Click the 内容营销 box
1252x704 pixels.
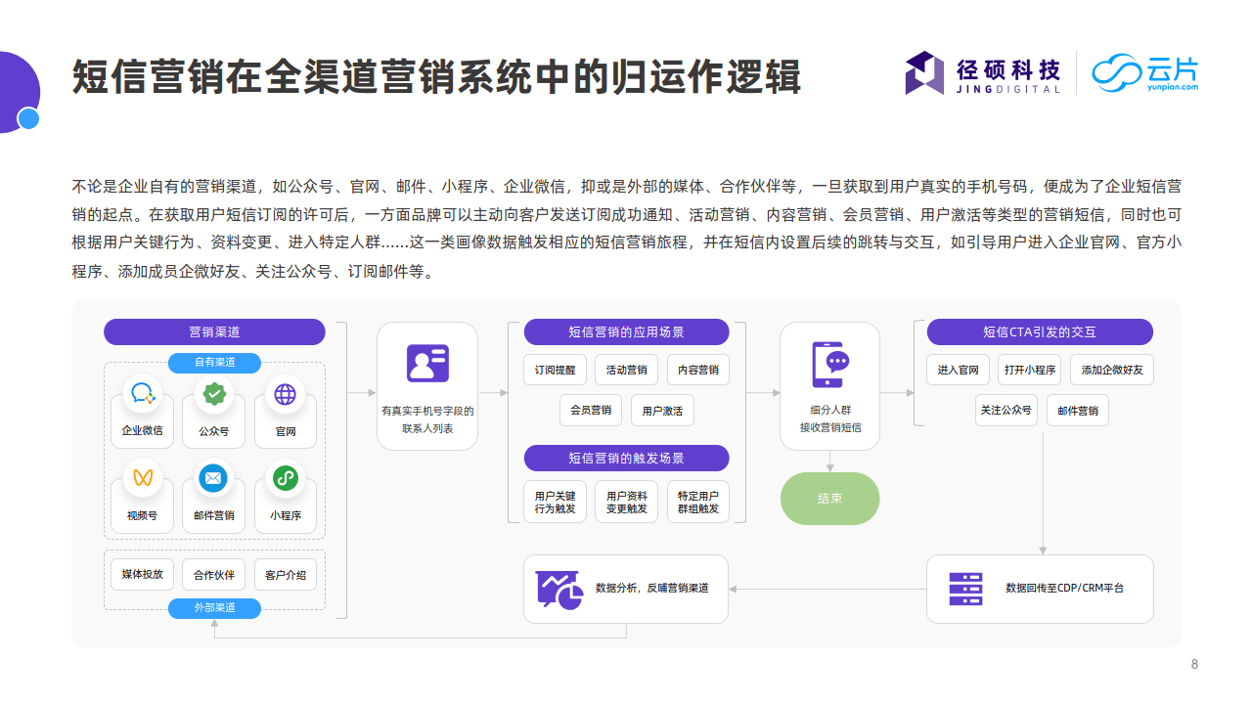coord(698,370)
